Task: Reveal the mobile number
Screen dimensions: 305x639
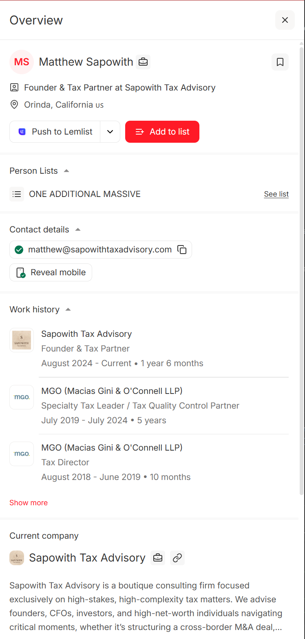Action: (51, 272)
